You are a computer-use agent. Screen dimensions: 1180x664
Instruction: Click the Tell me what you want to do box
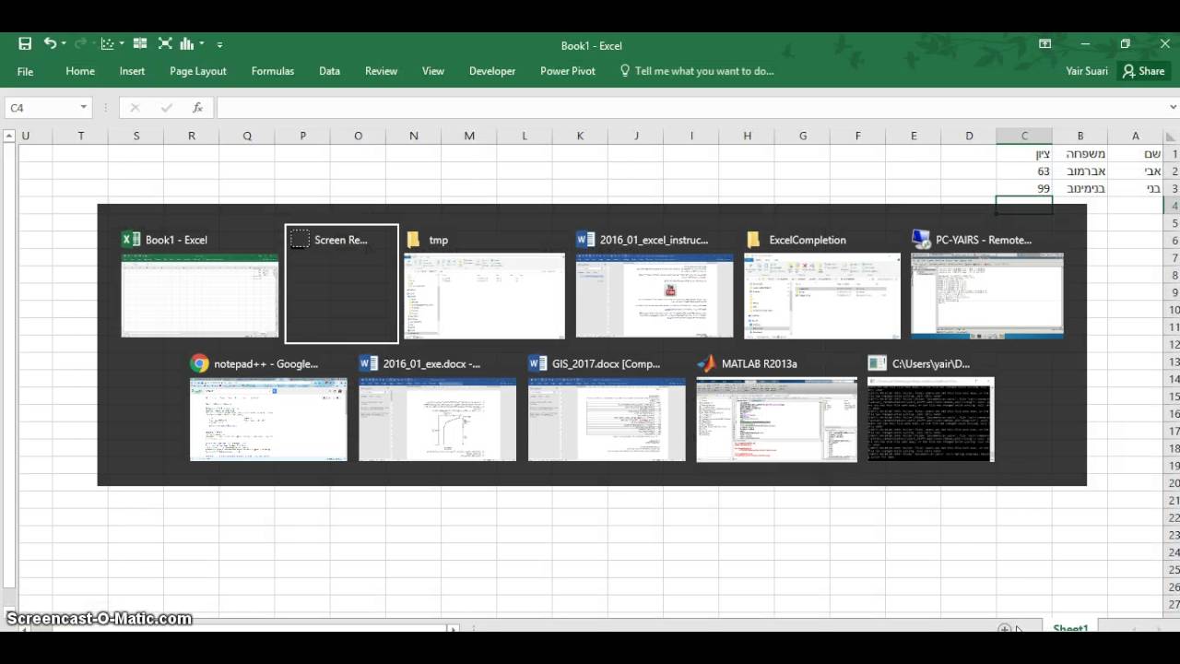[x=697, y=71]
